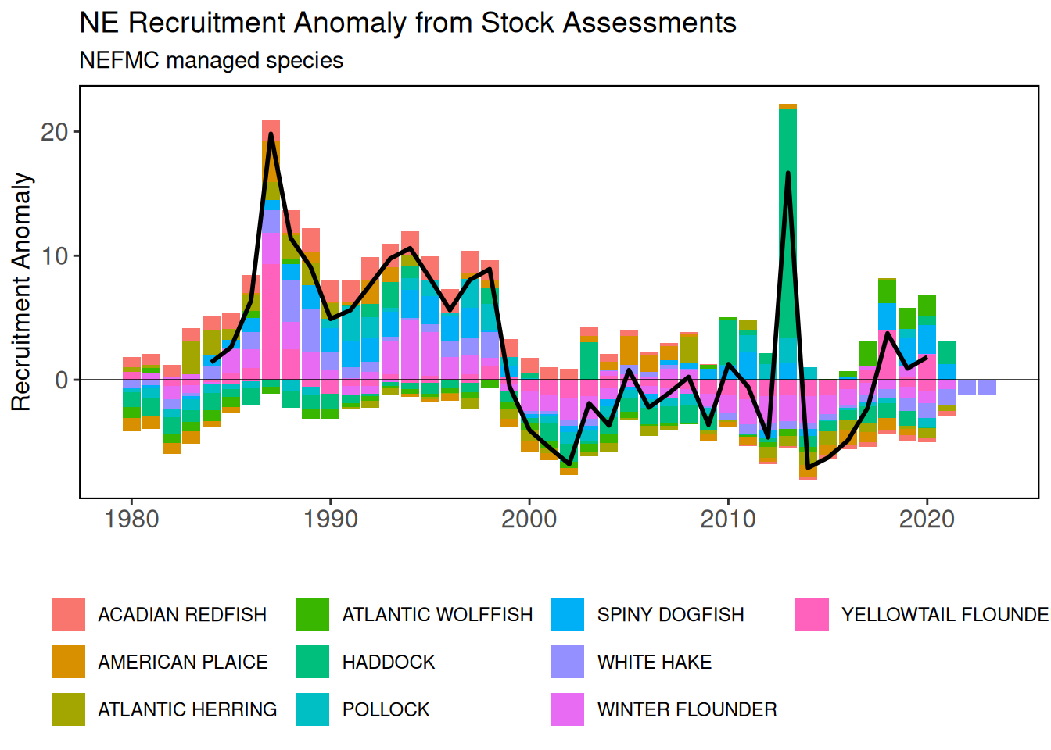The height and width of the screenshot is (750, 1051).
Task: Select the Atlantic Herring olive legend swatch
Action: click(68, 709)
